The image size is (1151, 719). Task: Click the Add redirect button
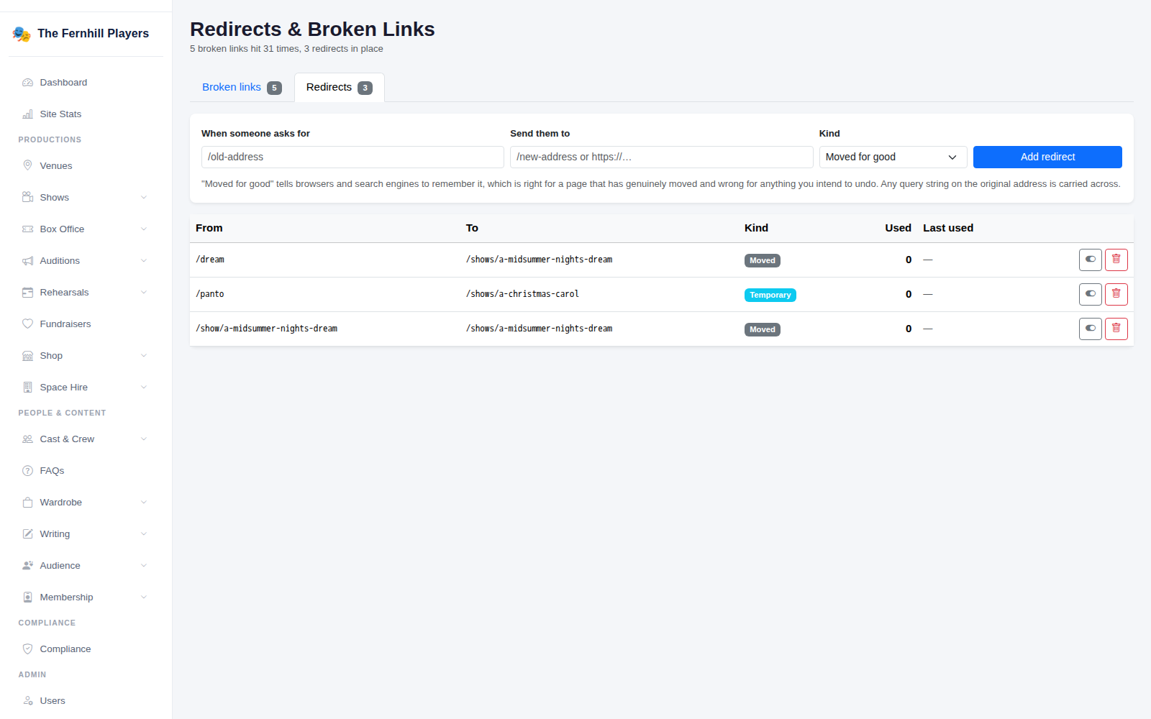pos(1047,157)
